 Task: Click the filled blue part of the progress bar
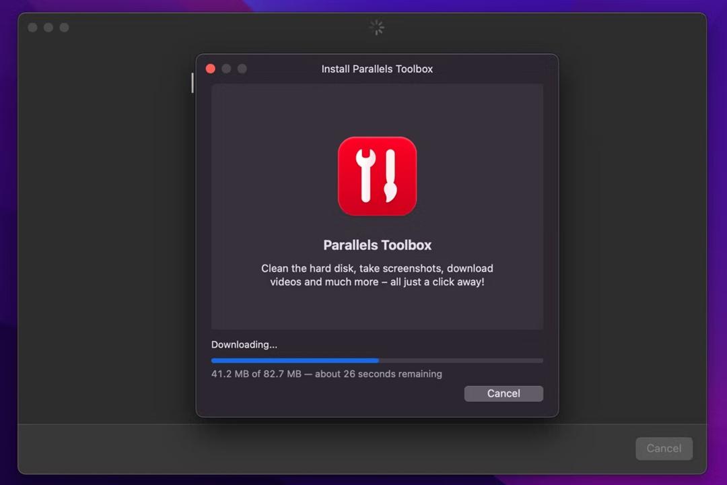295,360
